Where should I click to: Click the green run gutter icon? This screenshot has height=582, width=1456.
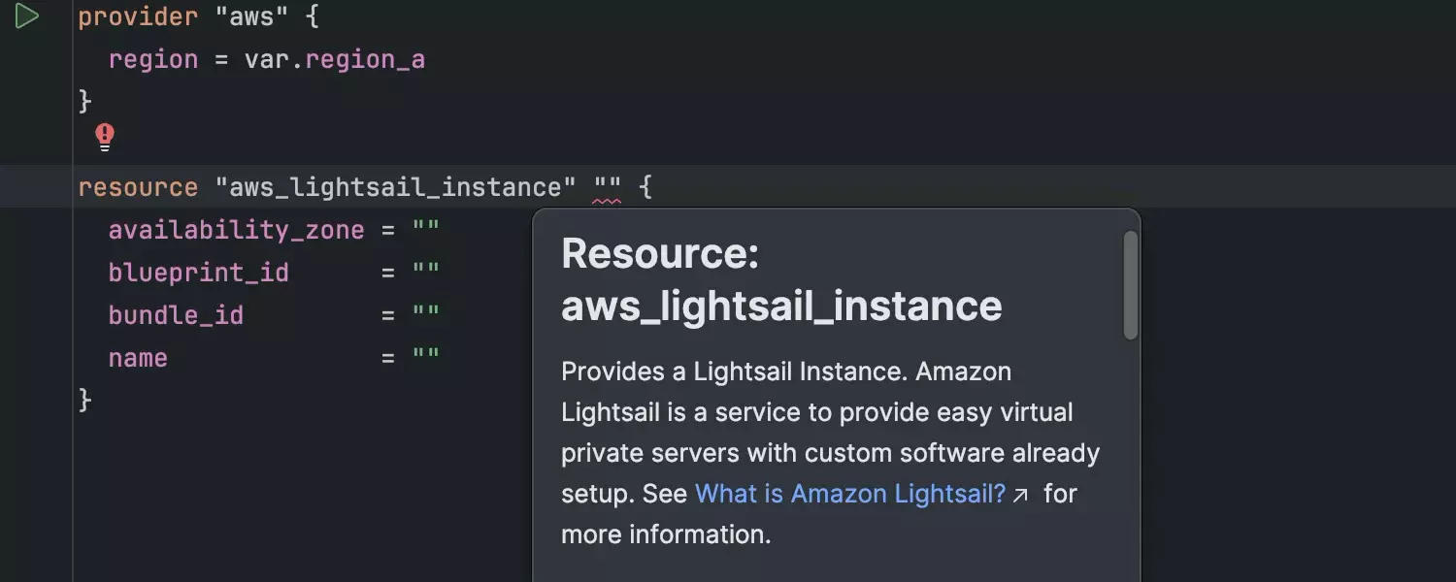click(27, 16)
